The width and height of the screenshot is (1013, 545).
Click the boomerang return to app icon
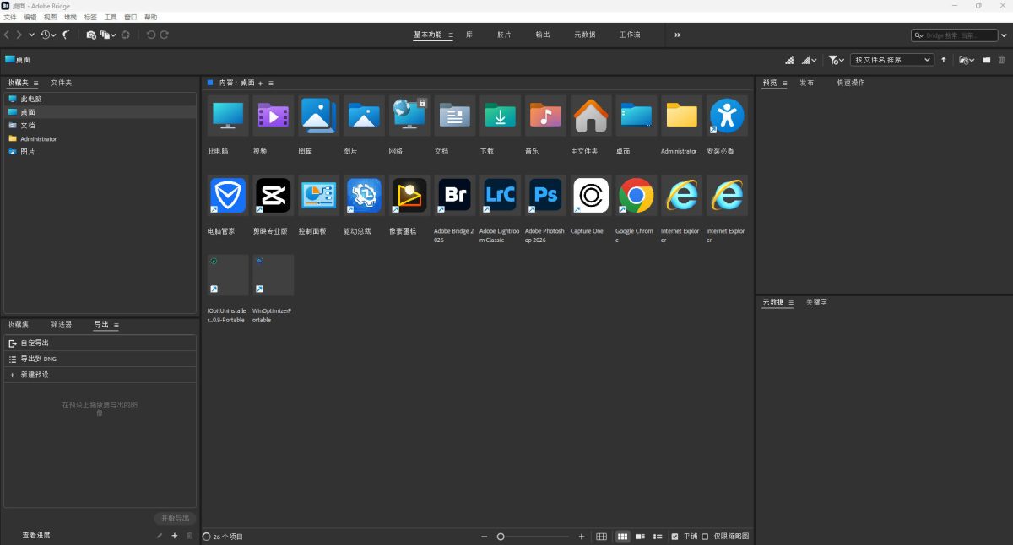tap(66, 35)
